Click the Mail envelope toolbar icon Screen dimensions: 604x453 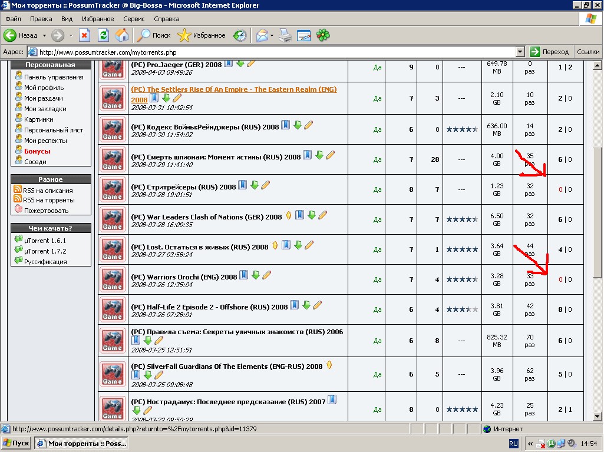pyautogui.click(x=262, y=35)
